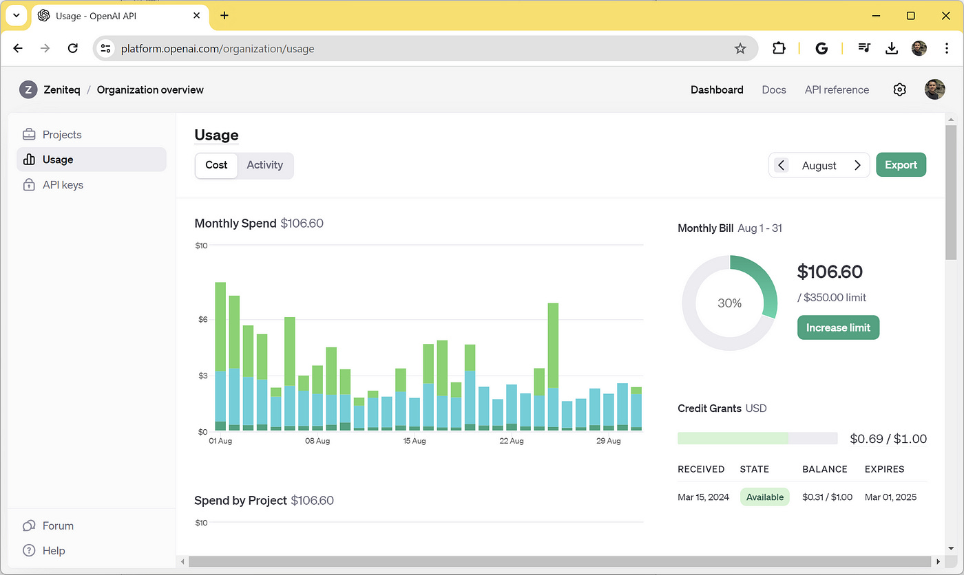Click the EXPIRES column header
The image size is (964, 575).
[x=885, y=469]
